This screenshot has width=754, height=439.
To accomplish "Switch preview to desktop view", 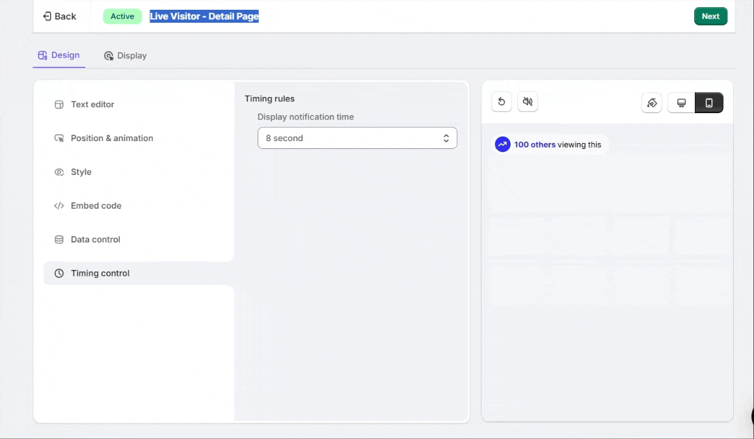I will pos(682,103).
